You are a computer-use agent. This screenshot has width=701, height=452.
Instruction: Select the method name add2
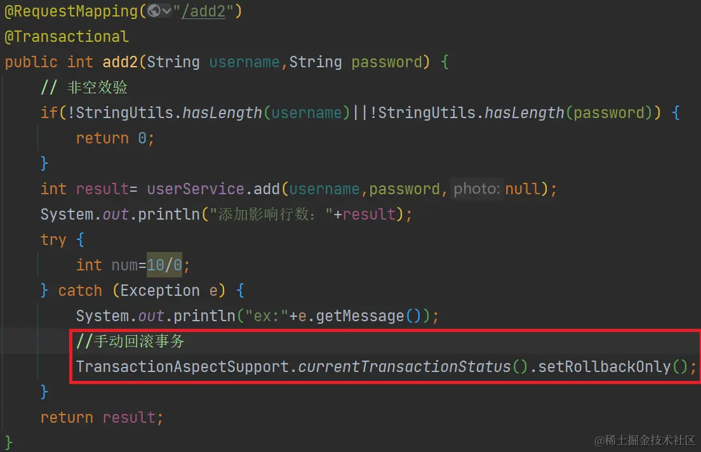120,62
